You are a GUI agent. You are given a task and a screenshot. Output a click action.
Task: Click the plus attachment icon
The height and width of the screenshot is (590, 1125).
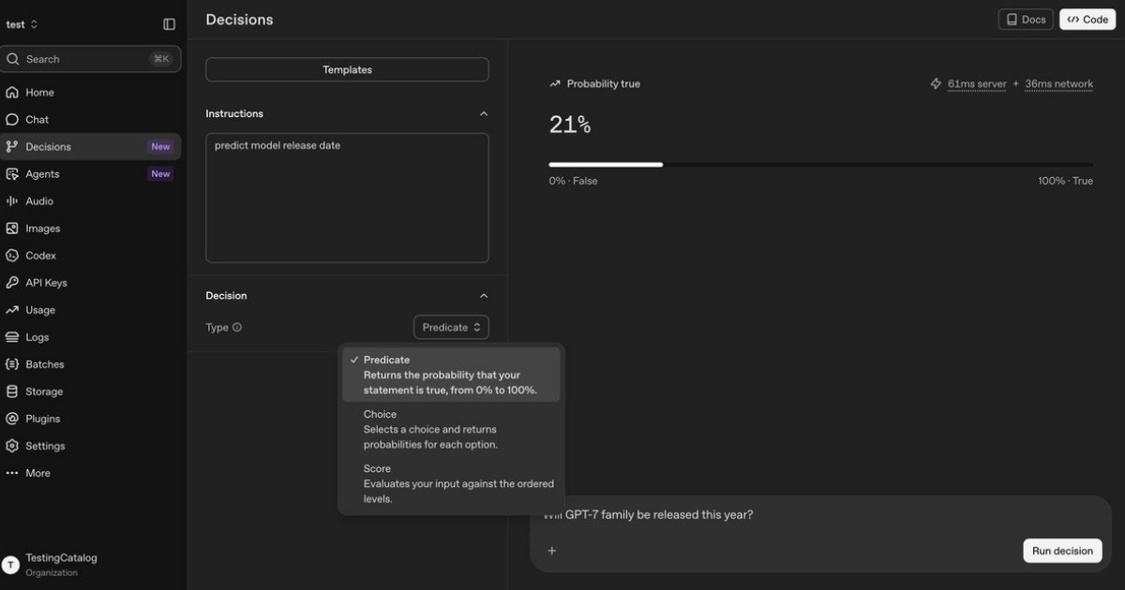click(x=551, y=551)
